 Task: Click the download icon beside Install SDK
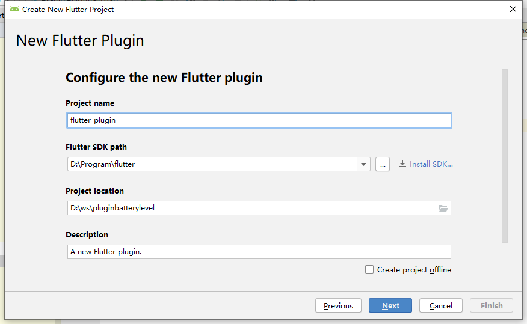click(x=402, y=164)
